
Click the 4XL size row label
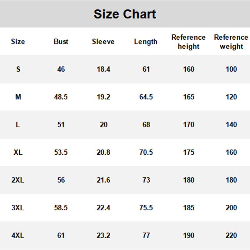click(18, 236)
